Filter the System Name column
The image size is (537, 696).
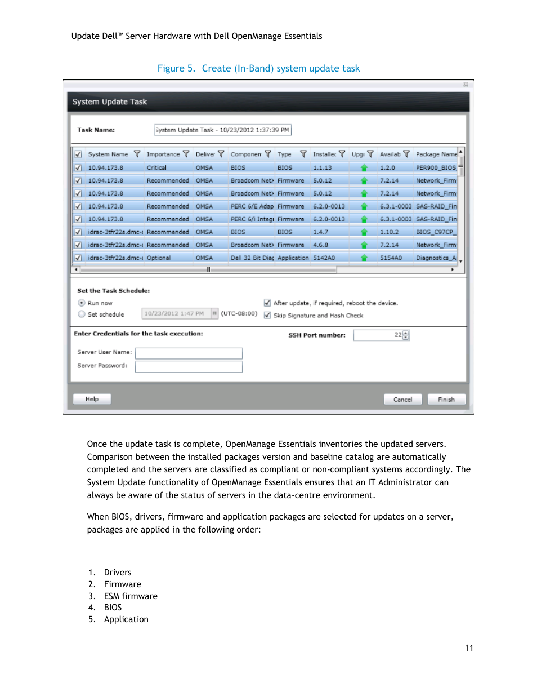[x=137, y=154]
